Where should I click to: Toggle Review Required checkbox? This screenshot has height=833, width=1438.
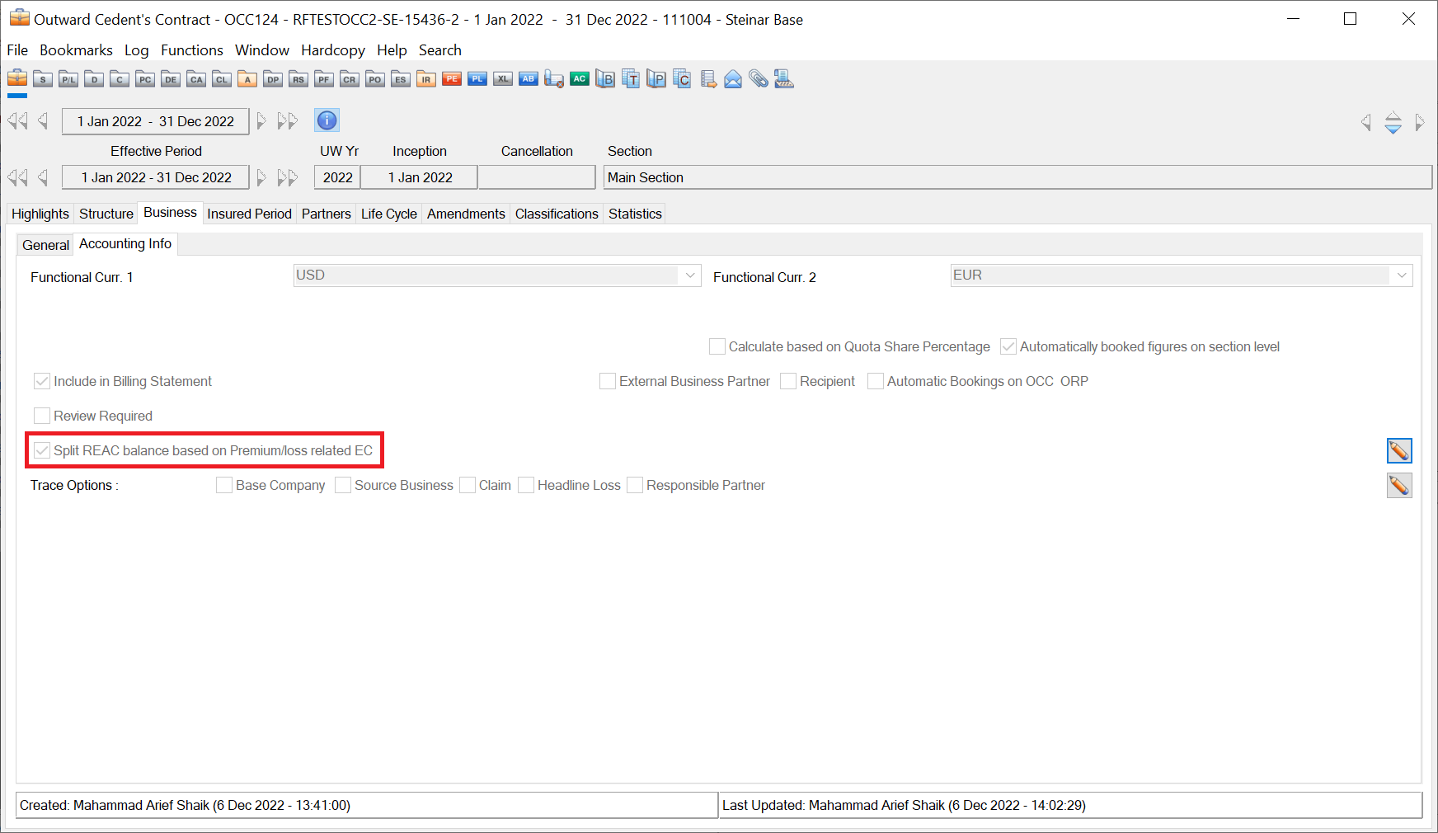(42, 416)
